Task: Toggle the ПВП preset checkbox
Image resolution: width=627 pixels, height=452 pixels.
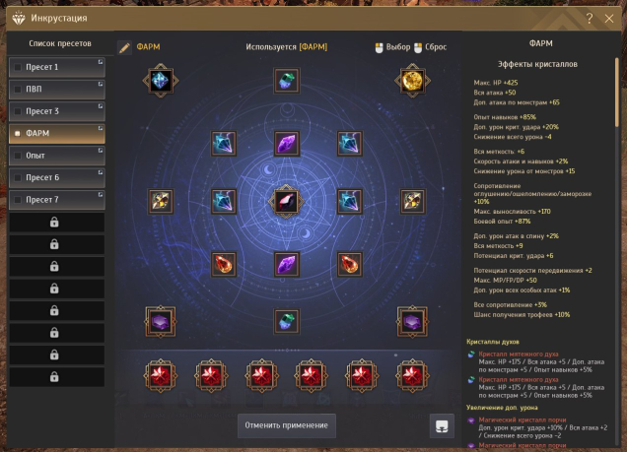Action: (x=18, y=89)
